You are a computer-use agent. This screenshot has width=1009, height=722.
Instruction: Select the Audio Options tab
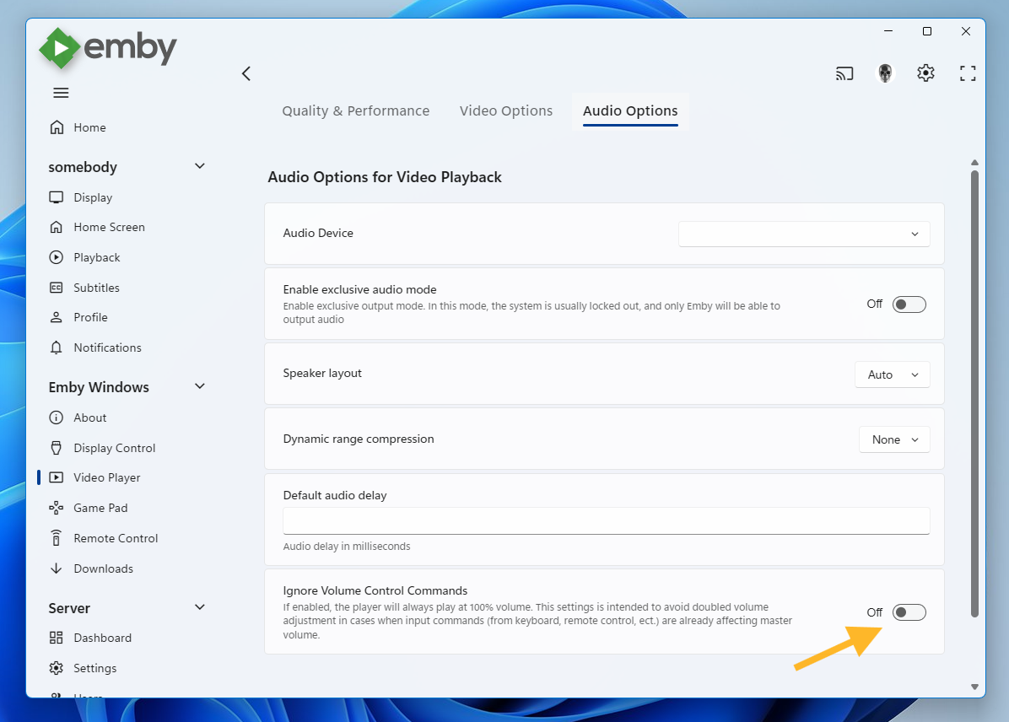(x=630, y=110)
